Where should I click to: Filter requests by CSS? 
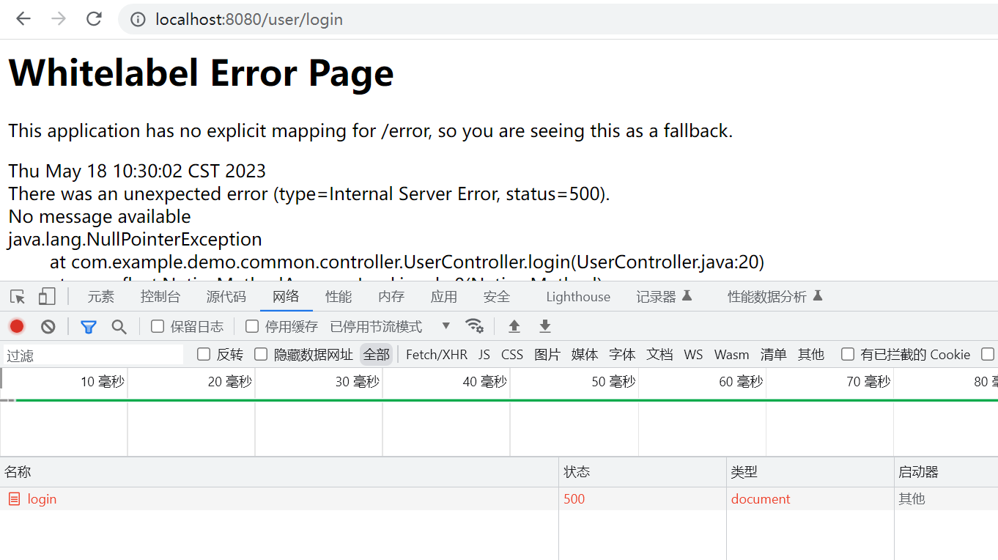pos(512,355)
